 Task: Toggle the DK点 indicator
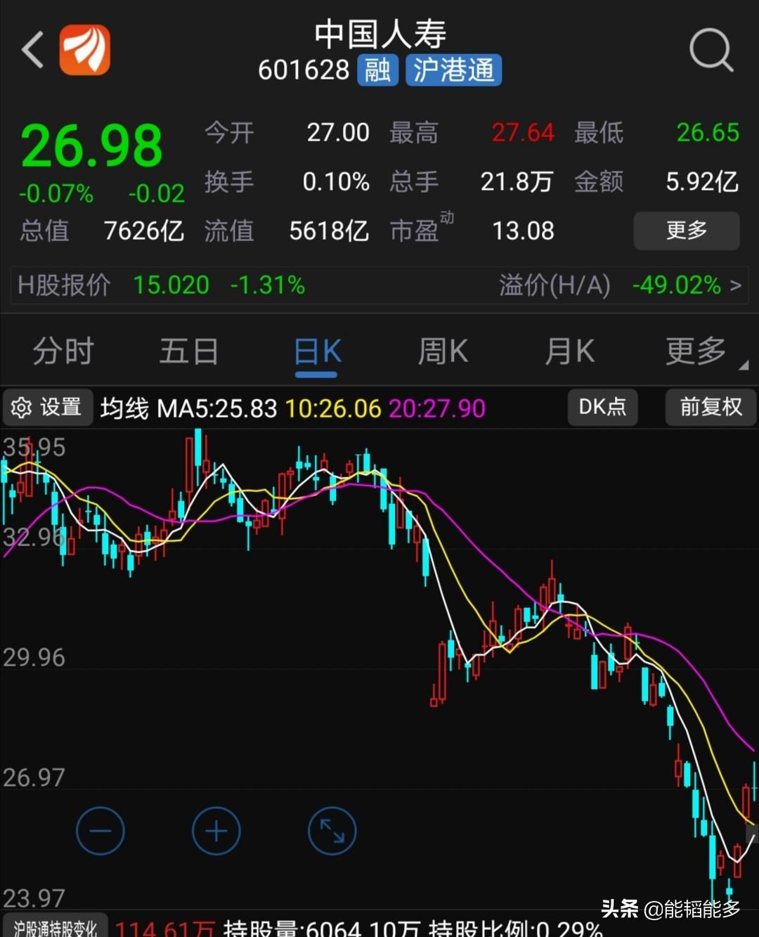tap(602, 407)
